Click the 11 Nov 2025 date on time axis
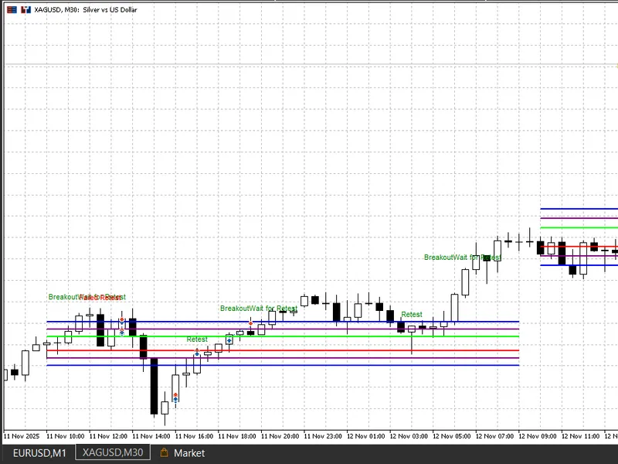Viewport: 618px width, 464px height. [22, 436]
